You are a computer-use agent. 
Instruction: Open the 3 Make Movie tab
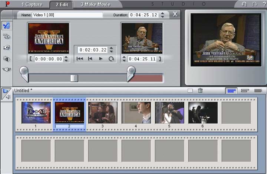96,4
